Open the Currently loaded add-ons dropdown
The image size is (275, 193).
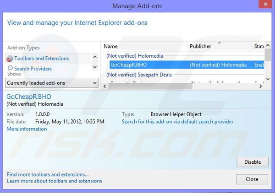coord(52,83)
